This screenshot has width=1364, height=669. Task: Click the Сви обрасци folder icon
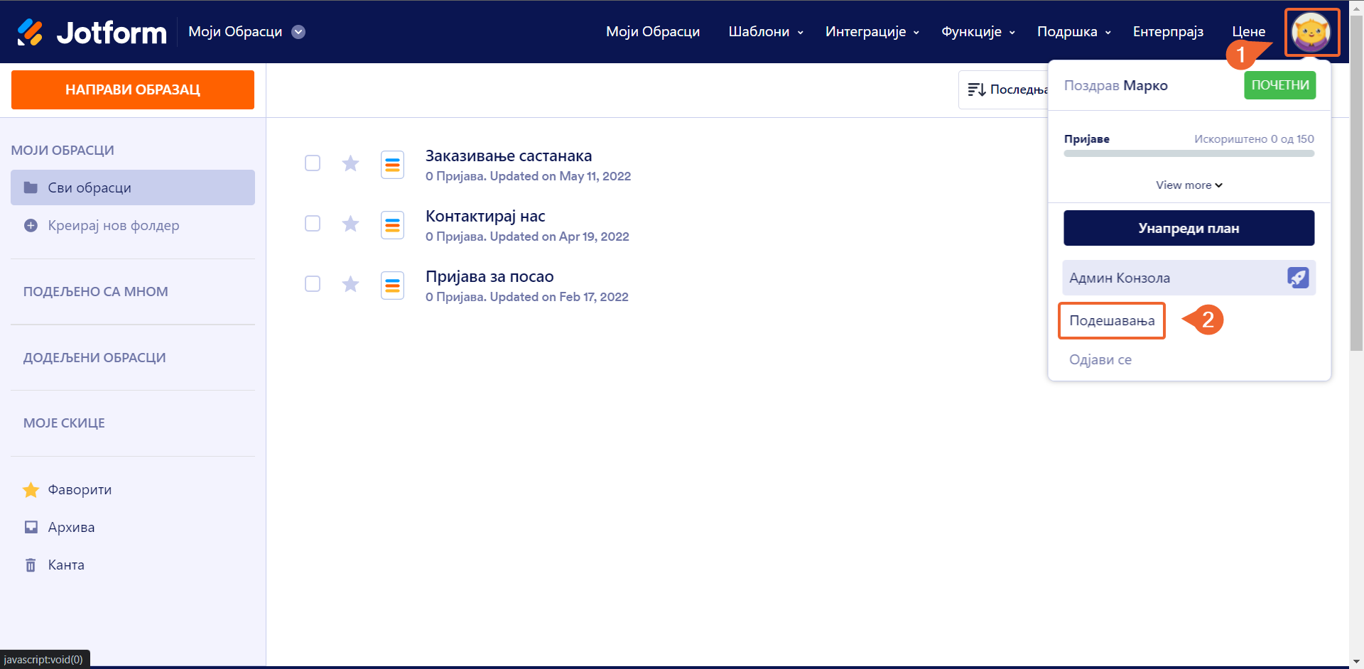(x=31, y=187)
